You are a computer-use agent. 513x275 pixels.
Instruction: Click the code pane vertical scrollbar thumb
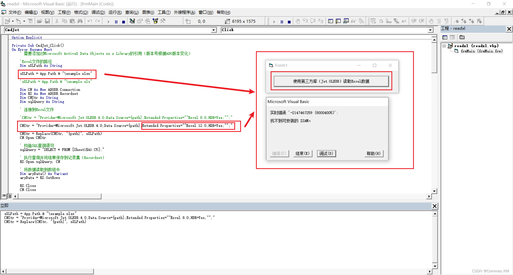point(434,57)
